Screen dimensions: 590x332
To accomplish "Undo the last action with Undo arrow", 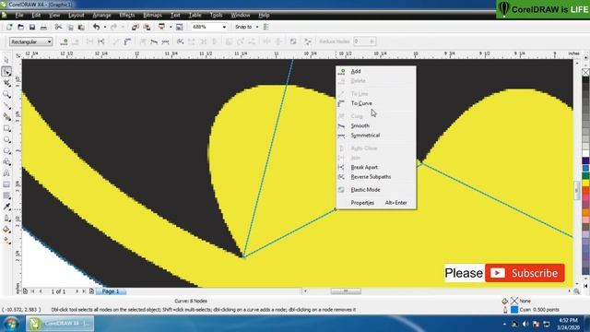I will 96,27.
